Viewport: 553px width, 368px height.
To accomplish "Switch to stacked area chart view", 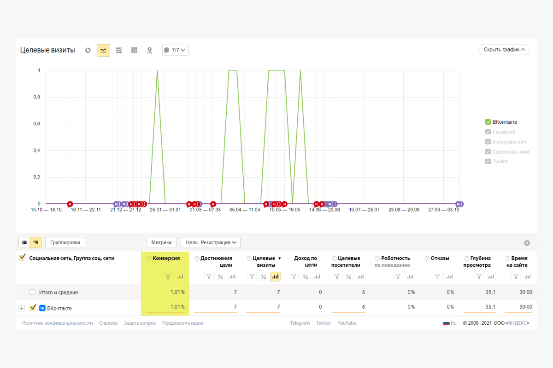I will pos(119,50).
